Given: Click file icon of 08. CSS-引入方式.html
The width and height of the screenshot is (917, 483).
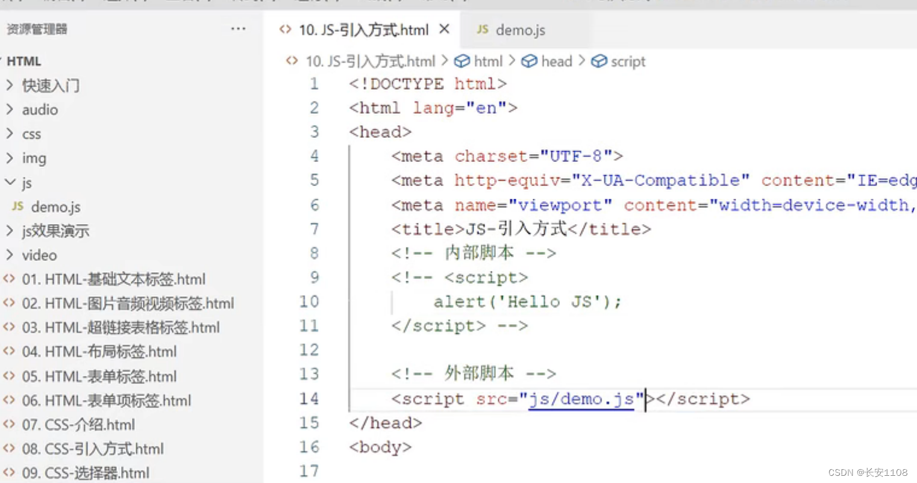Looking at the screenshot, I should pos(8,448).
